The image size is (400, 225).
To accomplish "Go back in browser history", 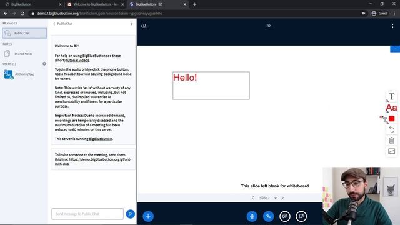I will click(x=6, y=14).
